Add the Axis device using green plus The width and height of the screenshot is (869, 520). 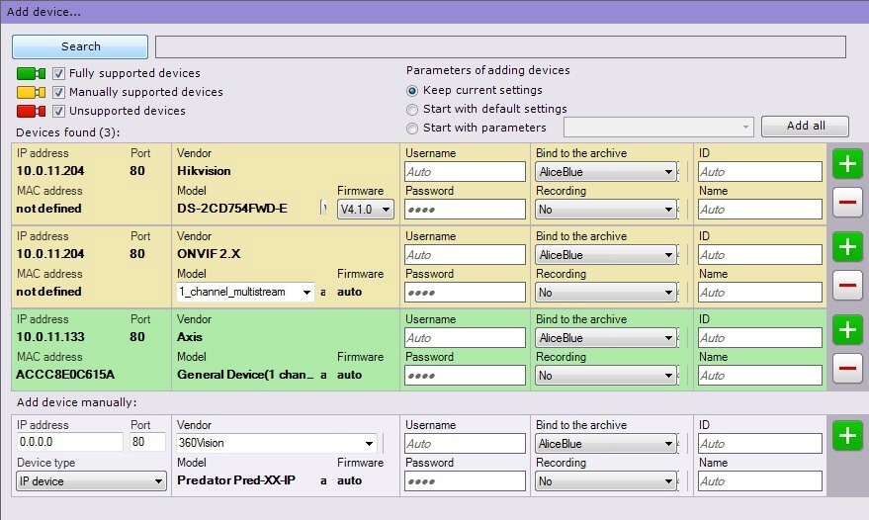(847, 329)
